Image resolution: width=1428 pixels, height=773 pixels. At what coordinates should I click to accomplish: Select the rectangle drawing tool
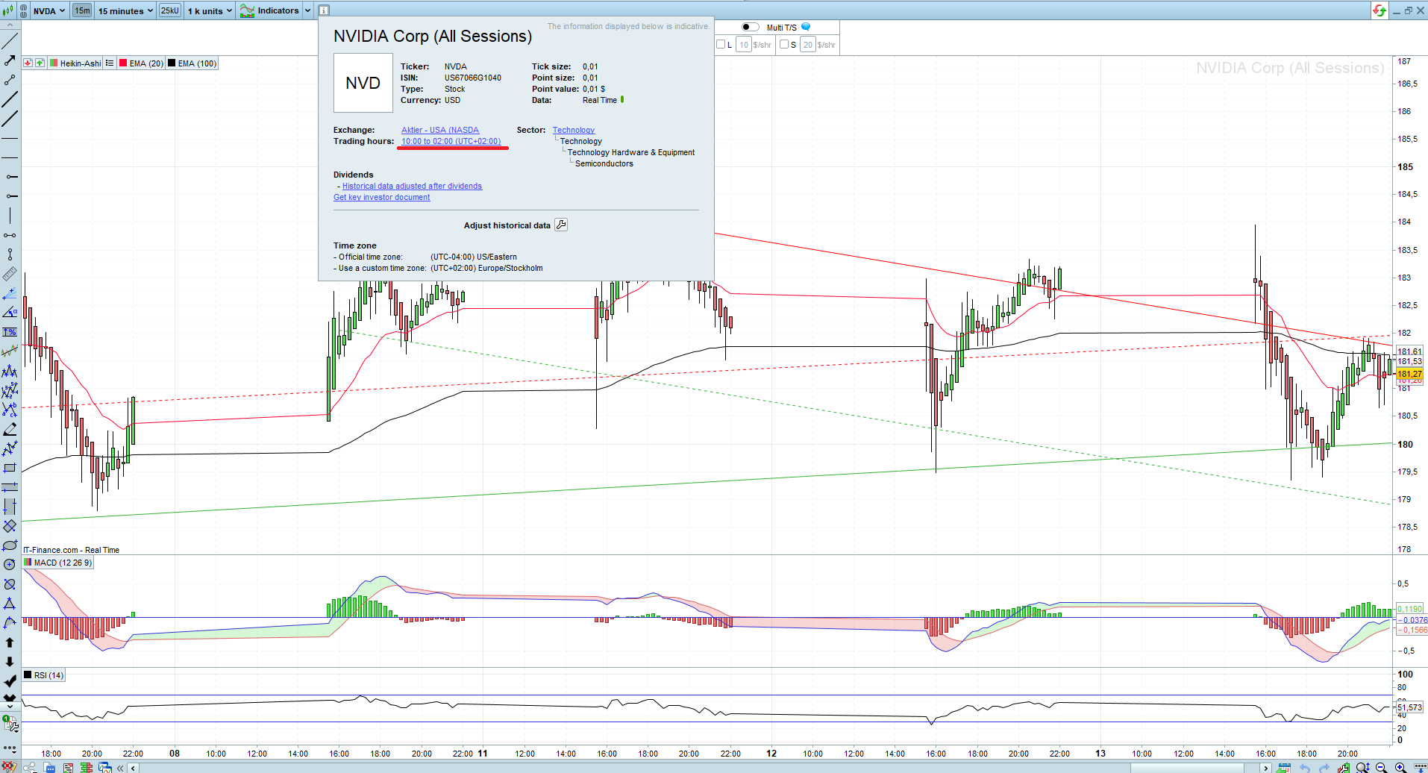(x=10, y=468)
